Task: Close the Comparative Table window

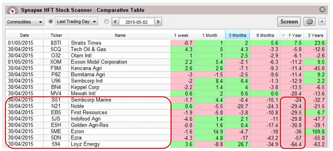Action: pos(322,10)
